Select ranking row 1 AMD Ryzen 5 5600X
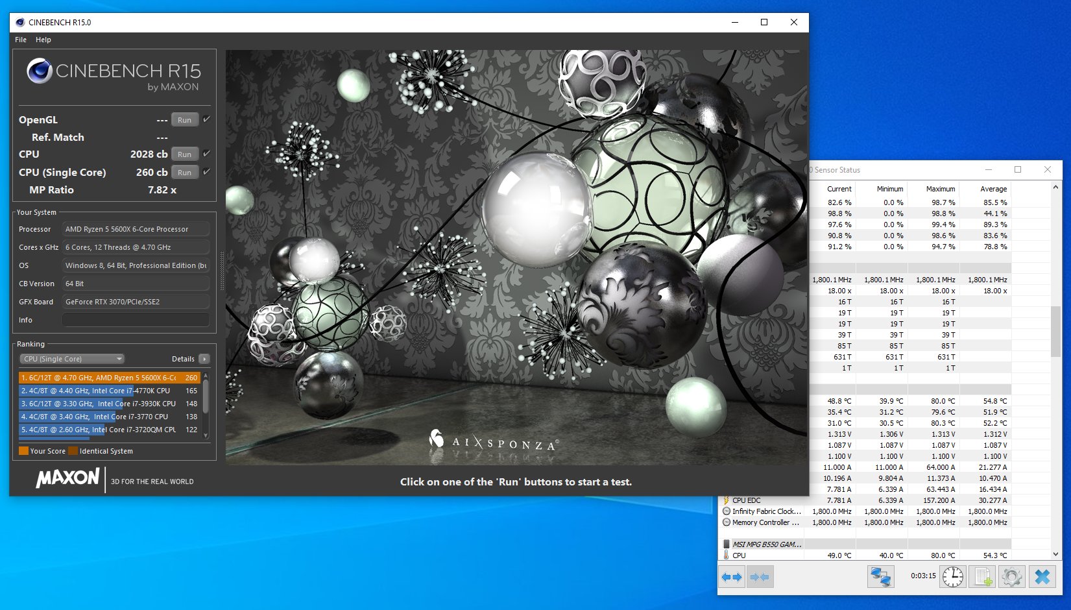Image resolution: width=1071 pixels, height=610 pixels. coord(109,378)
